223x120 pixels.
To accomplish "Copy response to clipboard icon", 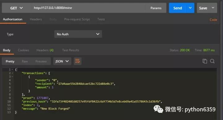I will tap(205, 61).
